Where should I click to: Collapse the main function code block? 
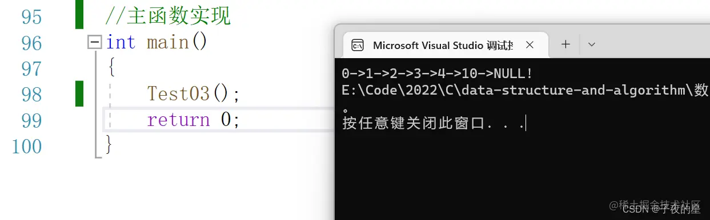click(95, 42)
